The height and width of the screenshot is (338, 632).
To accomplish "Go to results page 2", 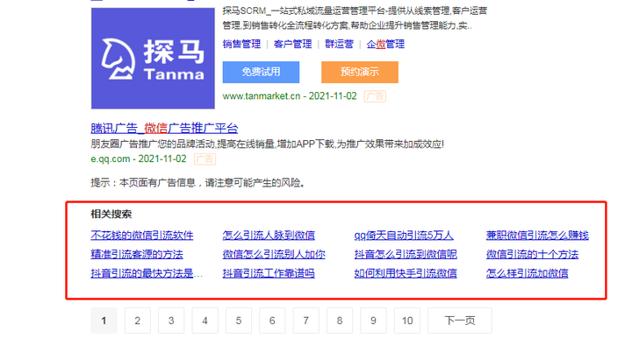I will (x=138, y=320).
